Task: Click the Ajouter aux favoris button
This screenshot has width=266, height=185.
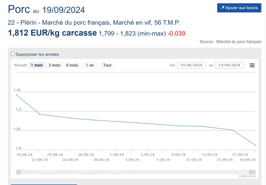Action: point(239,8)
